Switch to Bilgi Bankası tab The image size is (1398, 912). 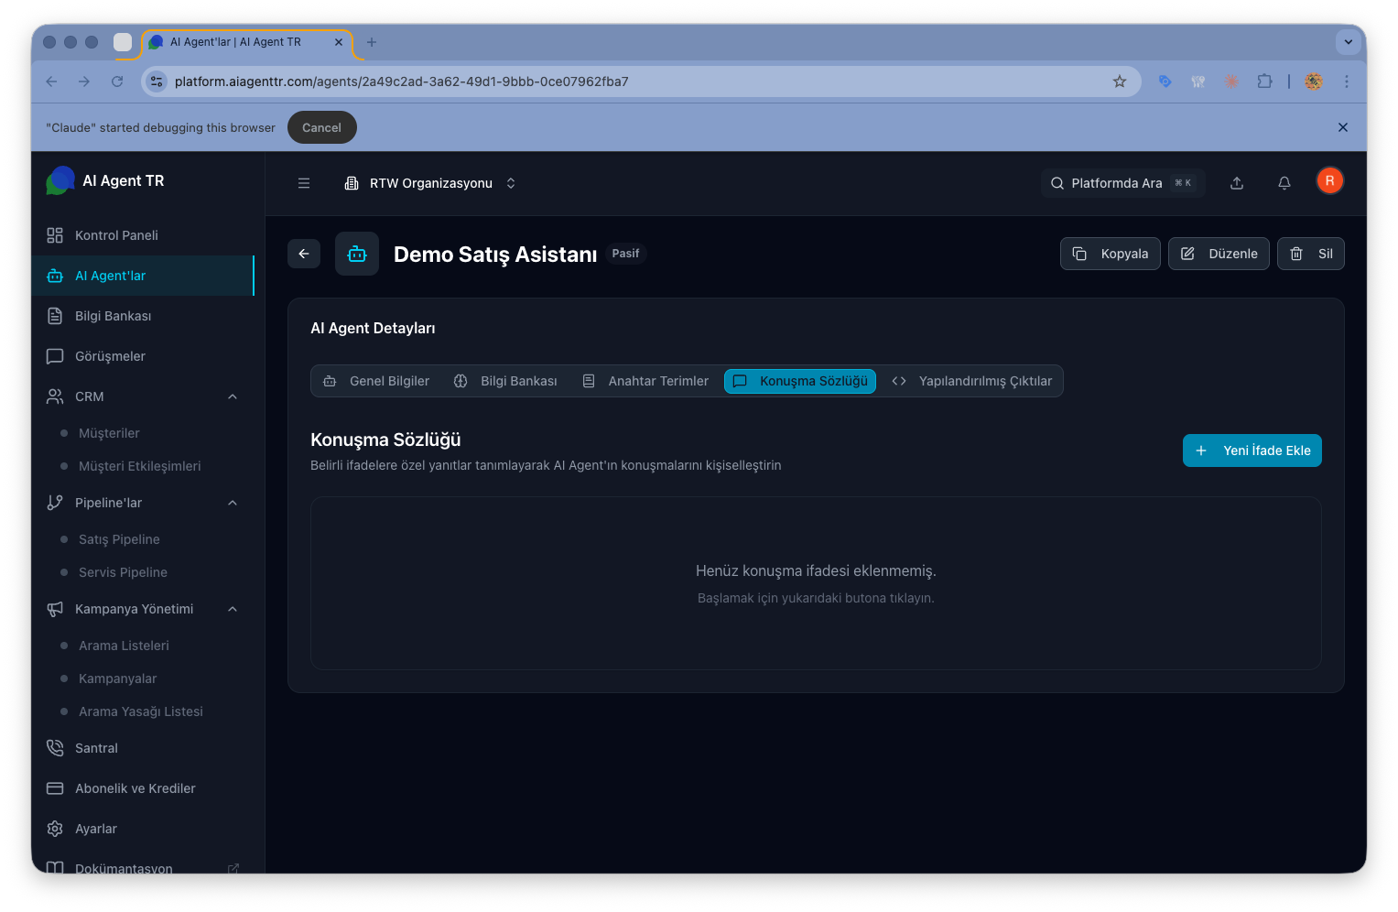505,381
